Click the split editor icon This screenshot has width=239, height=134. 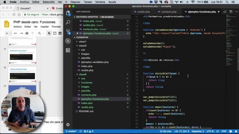coord(231,12)
